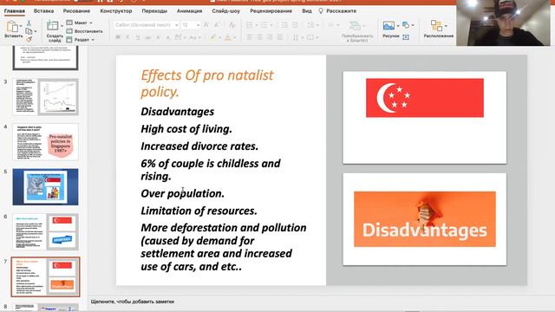
Task: Open the Рецензирование tab
Action: [271, 11]
